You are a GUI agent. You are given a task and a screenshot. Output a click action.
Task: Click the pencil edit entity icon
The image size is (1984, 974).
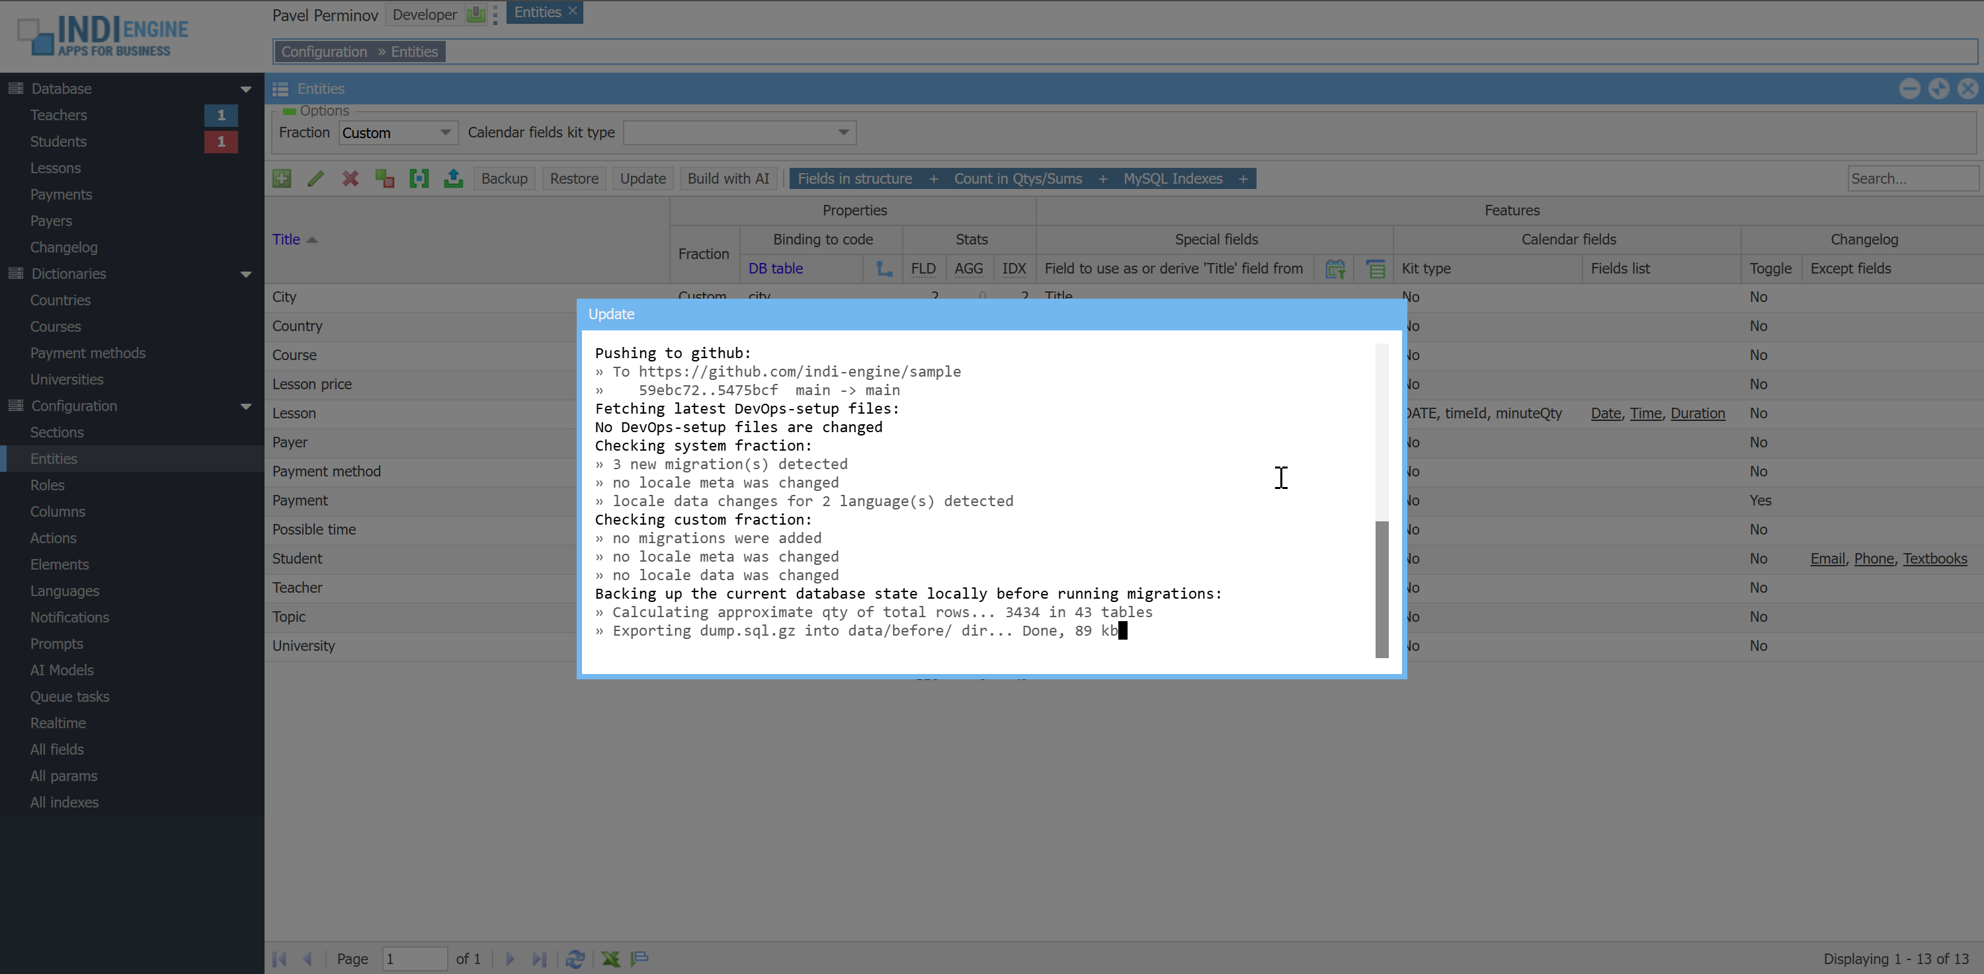(x=315, y=178)
